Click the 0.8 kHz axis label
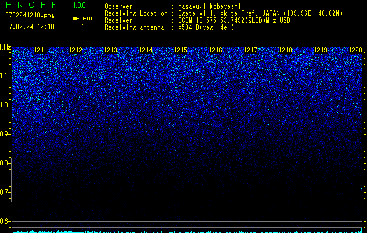The height and width of the screenshot is (233, 367). point(4,163)
